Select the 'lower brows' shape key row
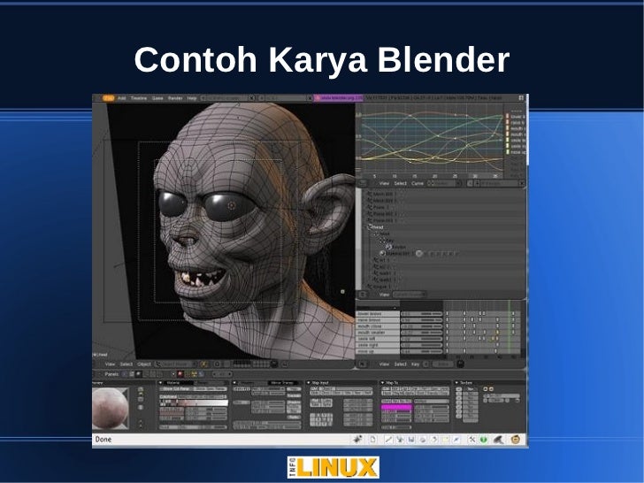The height and width of the screenshot is (483, 644). [378, 313]
